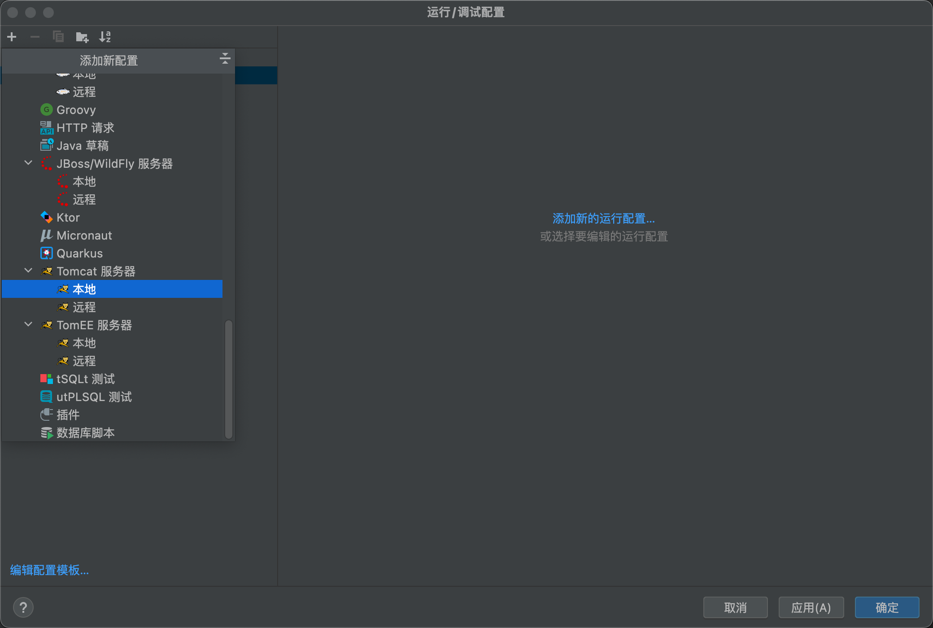Viewport: 933px width, 628px height.
Task: Choose the Groovy configuration type
Action: tap(112, 109)
